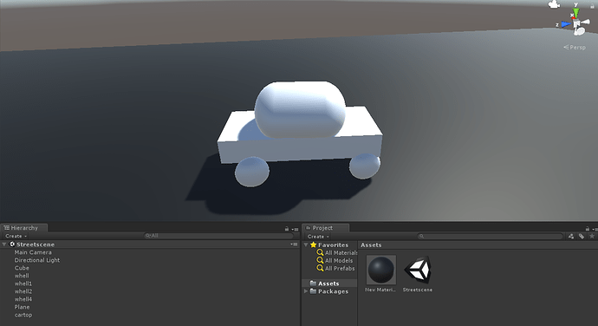
Task: Select Main Camera in Hierarchy
Action: (33, 252)
